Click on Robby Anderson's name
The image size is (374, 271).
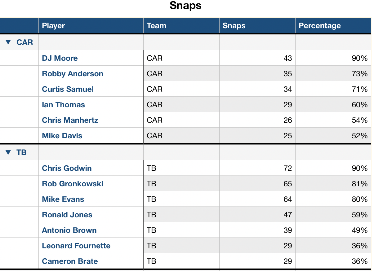click(73, 73)
